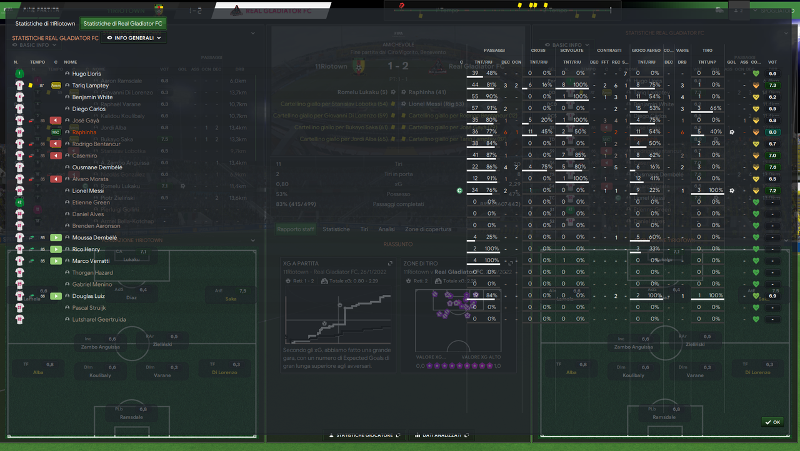Click Hugo Lloris's green goalkeeper shirt icon
This screenshot has height=451, width=800.
[x=20, y=74]
